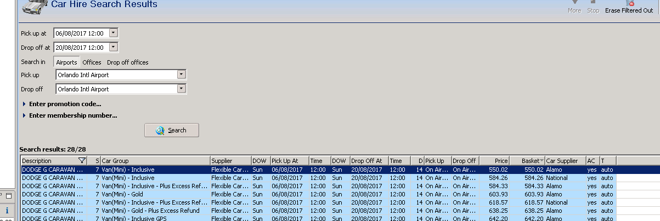The width and height of the screenshot is (660, 221).
Task: Click the Search button
Action: (x=172, y=130)
